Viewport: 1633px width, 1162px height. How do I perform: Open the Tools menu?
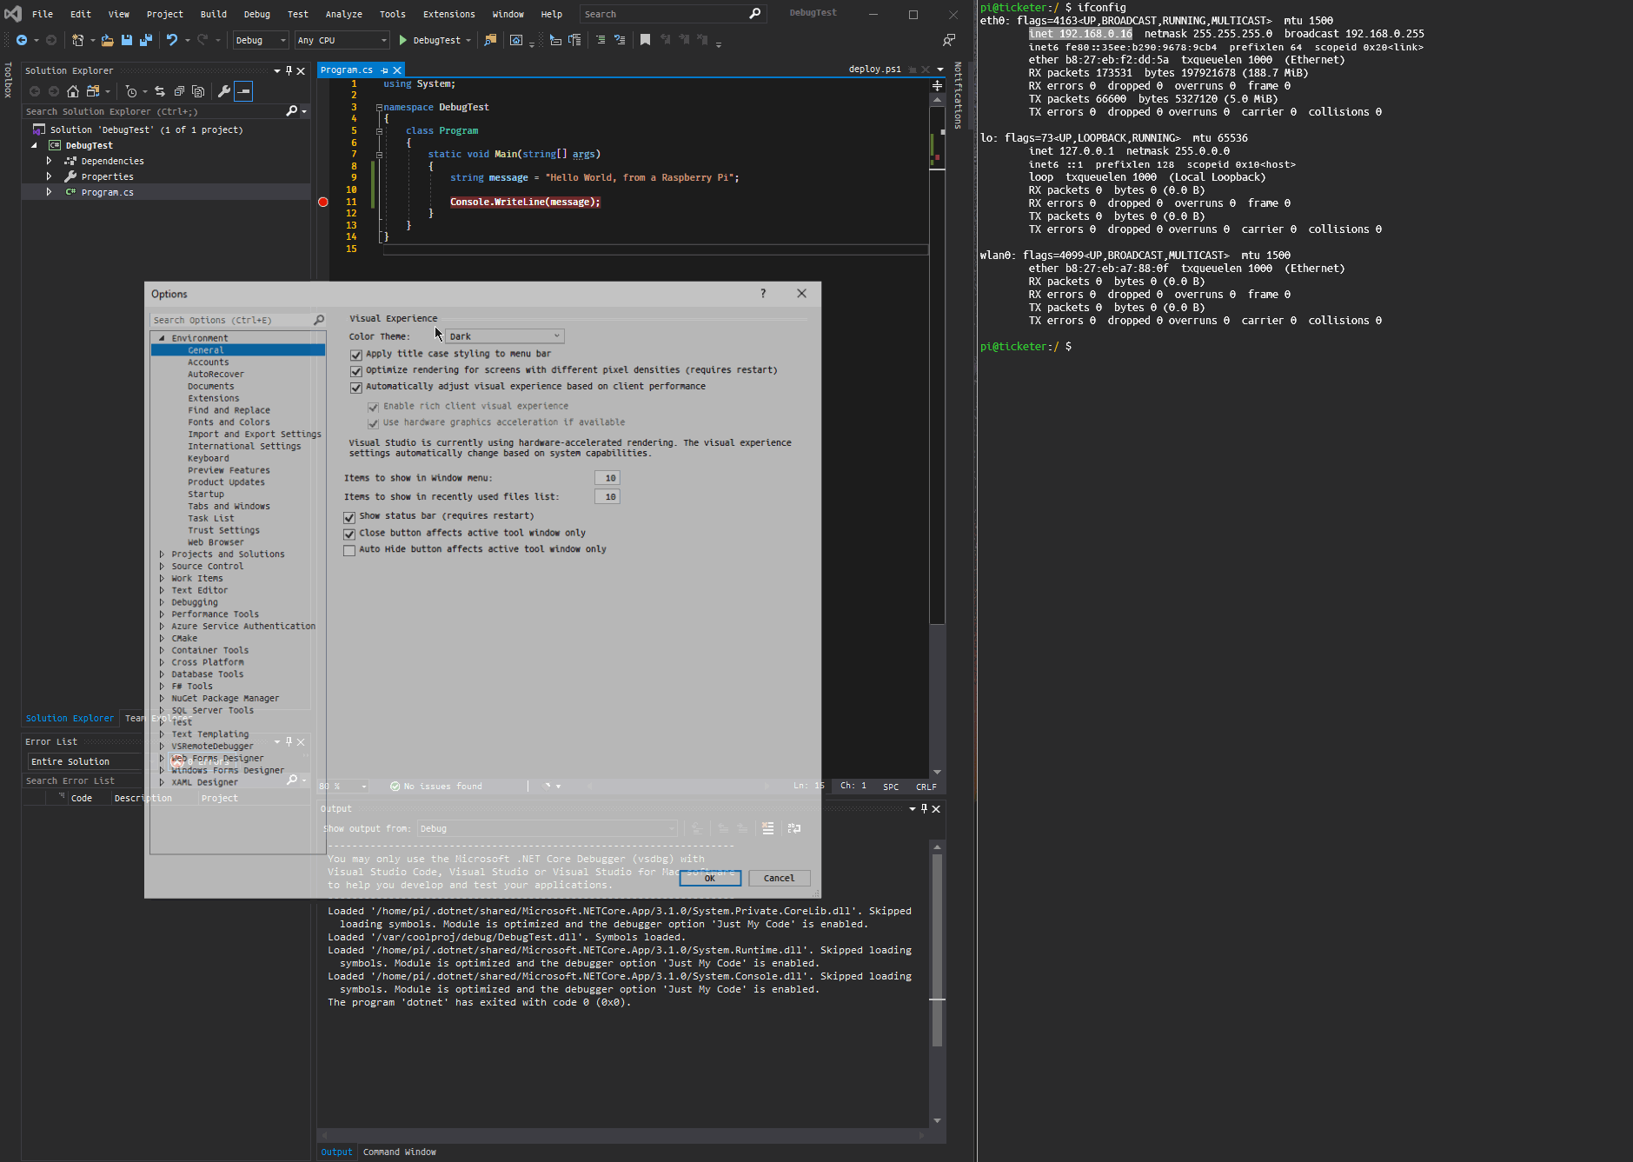tap(392, 14)
